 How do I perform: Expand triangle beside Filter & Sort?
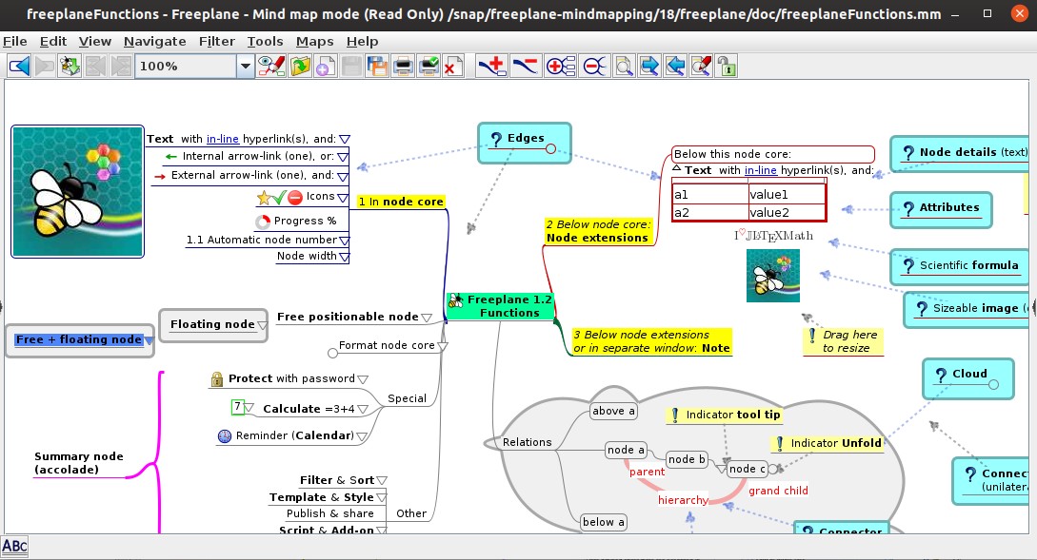pyautogui.click(x=382, y=481)
